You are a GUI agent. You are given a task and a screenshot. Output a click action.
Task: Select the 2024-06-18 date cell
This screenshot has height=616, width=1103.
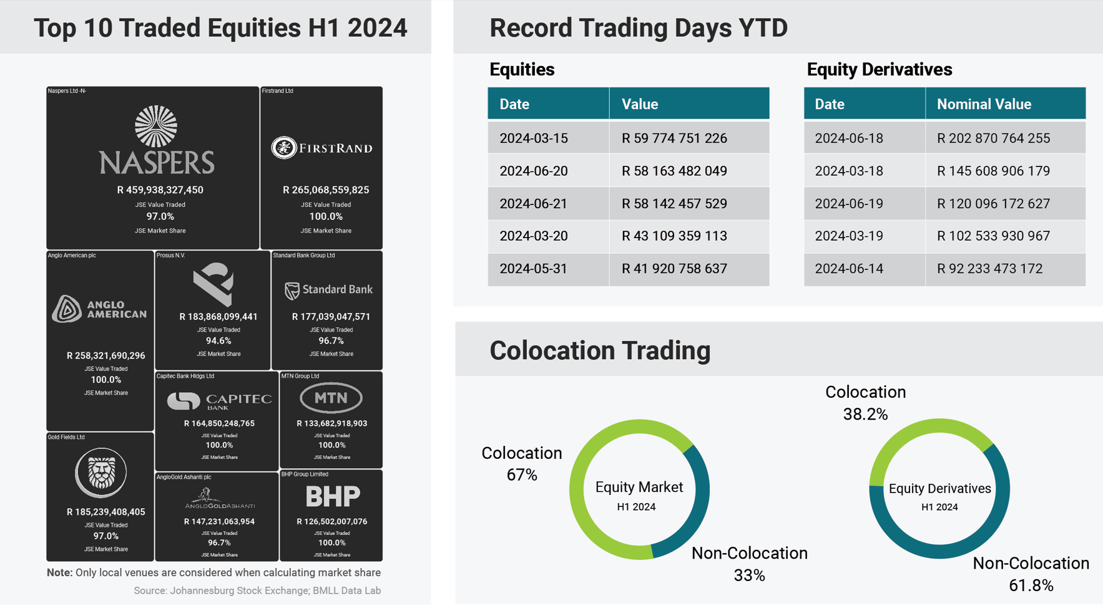coord(865,138)
